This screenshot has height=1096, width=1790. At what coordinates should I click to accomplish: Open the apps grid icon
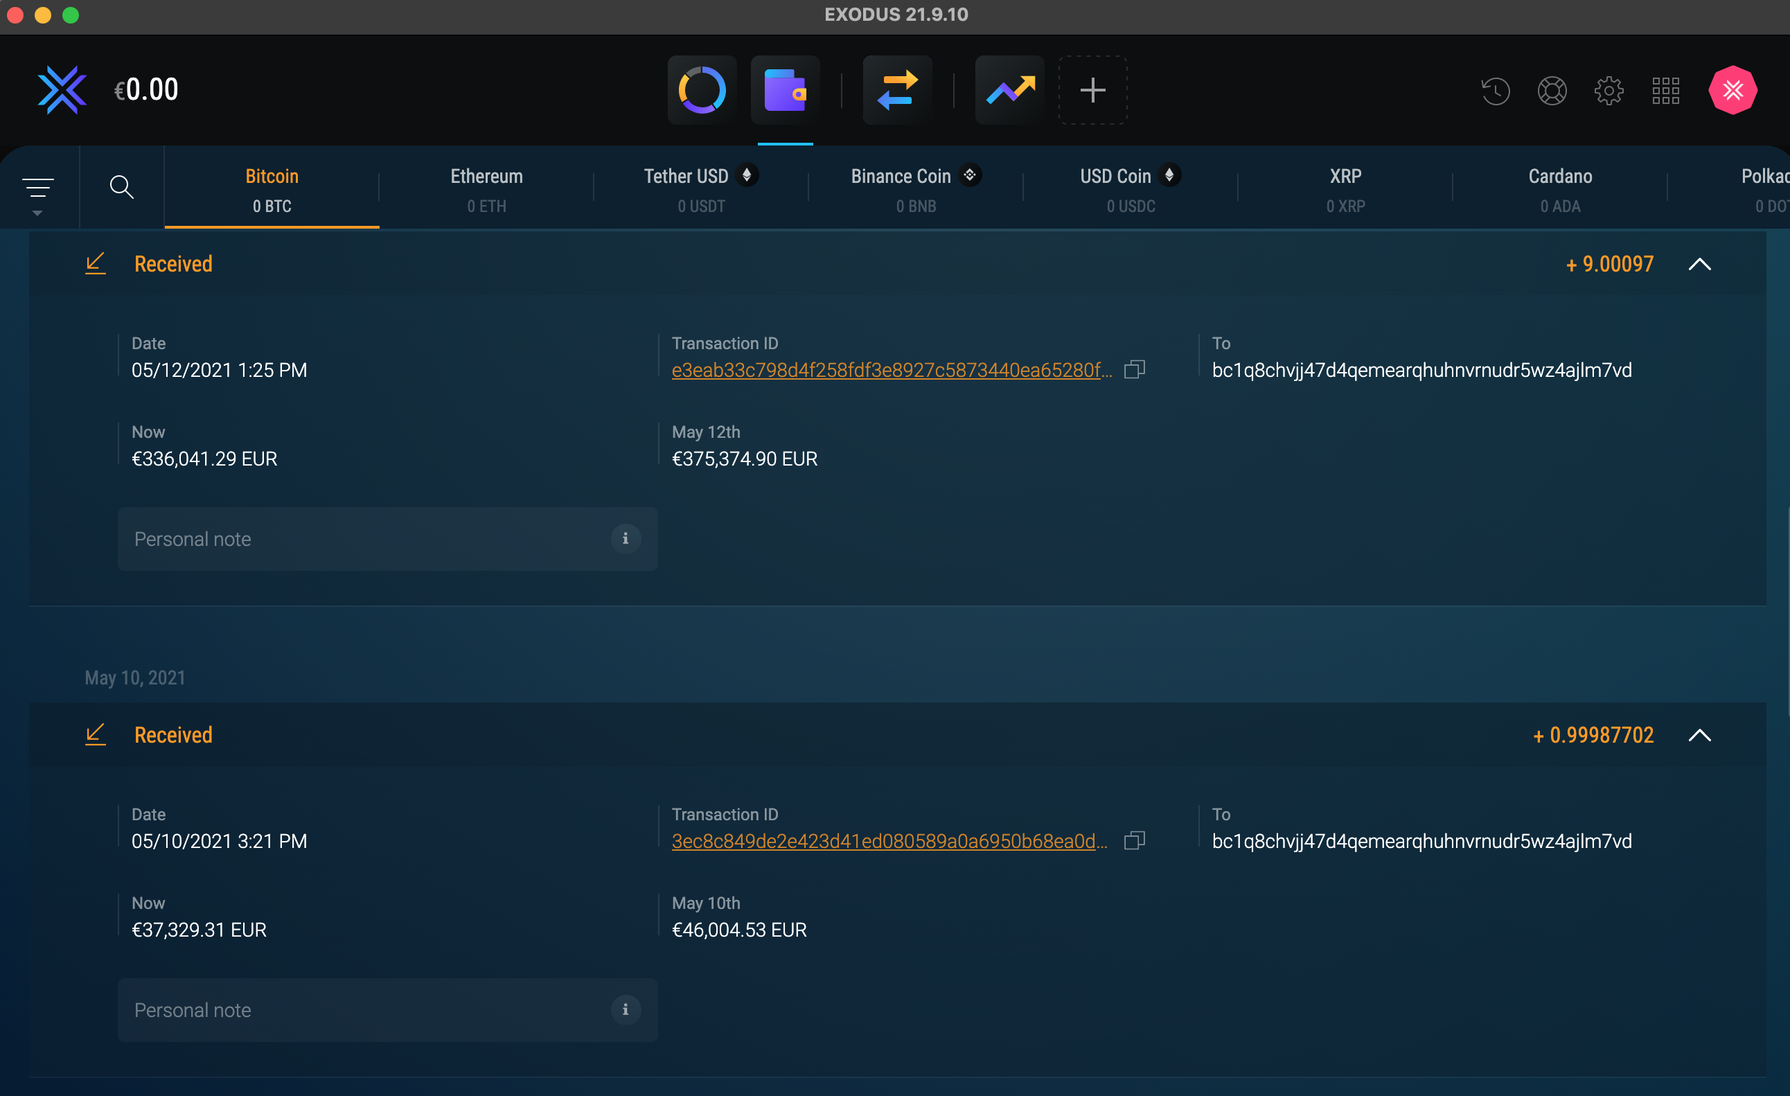(1665, 91)
